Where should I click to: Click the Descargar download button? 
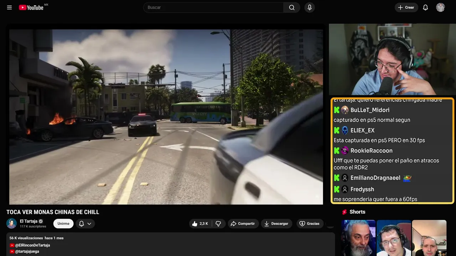coord(277,224)
